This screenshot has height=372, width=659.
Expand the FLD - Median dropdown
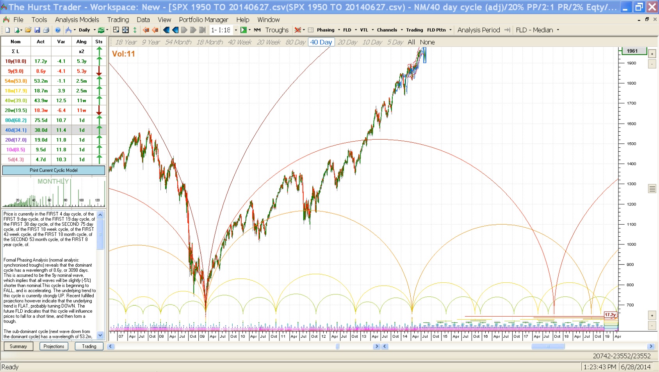tap(558, 30)
